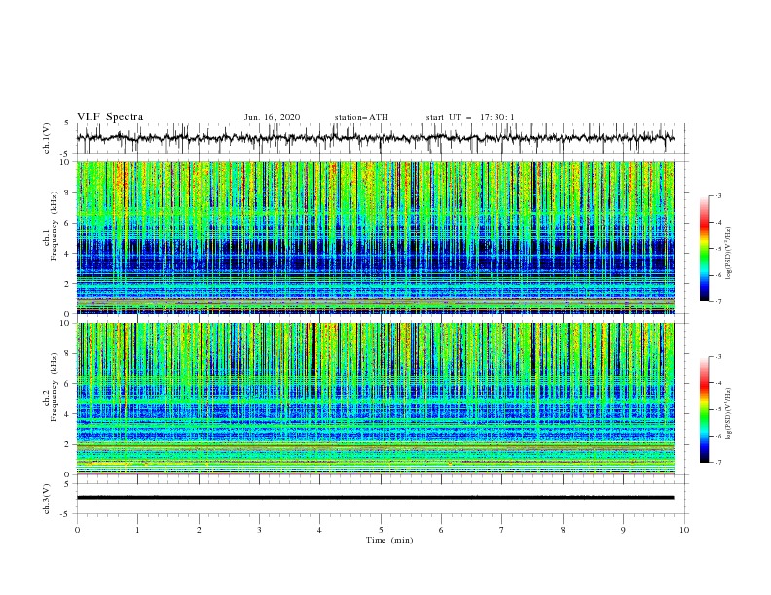Click the time axis tick label '0'
Screen dimensions: 771x595
(77, 530)
